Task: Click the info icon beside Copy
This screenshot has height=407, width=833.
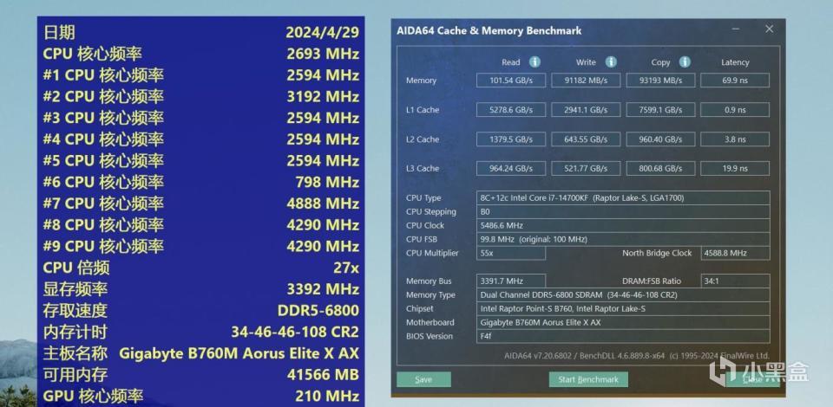Action: tap(685, 62)
